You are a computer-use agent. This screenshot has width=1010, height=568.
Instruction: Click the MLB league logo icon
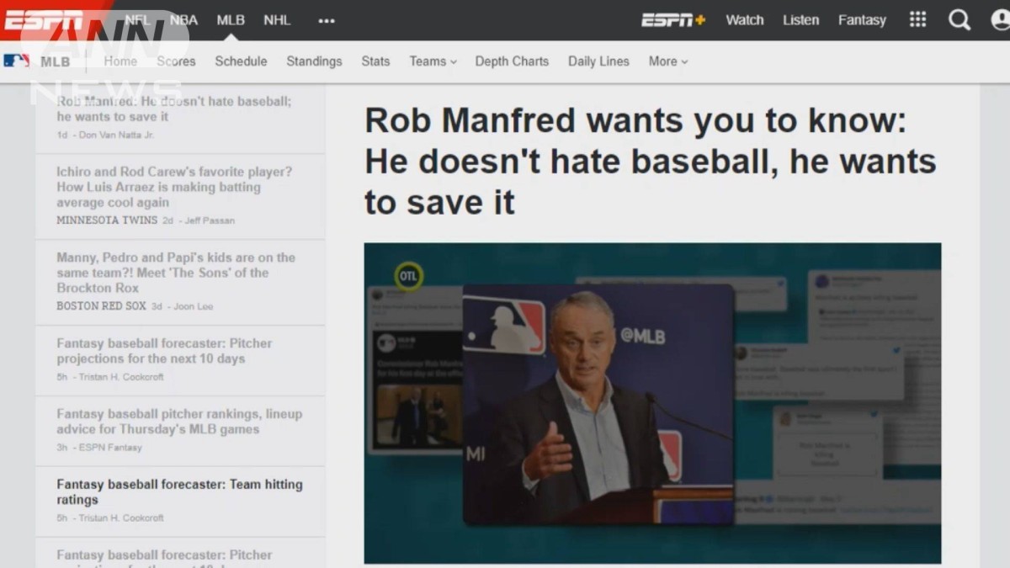[x=16, y=61]
